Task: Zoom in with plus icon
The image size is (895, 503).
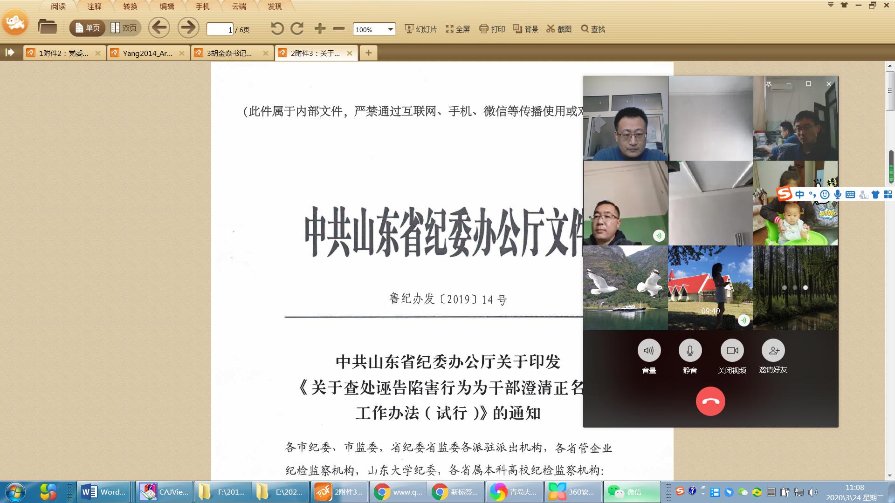Action: (x=320, y=29)
